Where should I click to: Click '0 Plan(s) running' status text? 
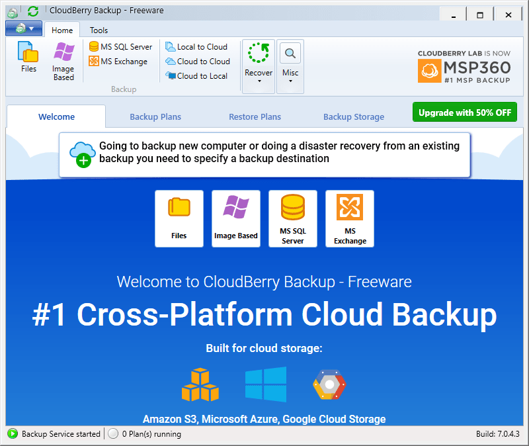click(151, 434)
